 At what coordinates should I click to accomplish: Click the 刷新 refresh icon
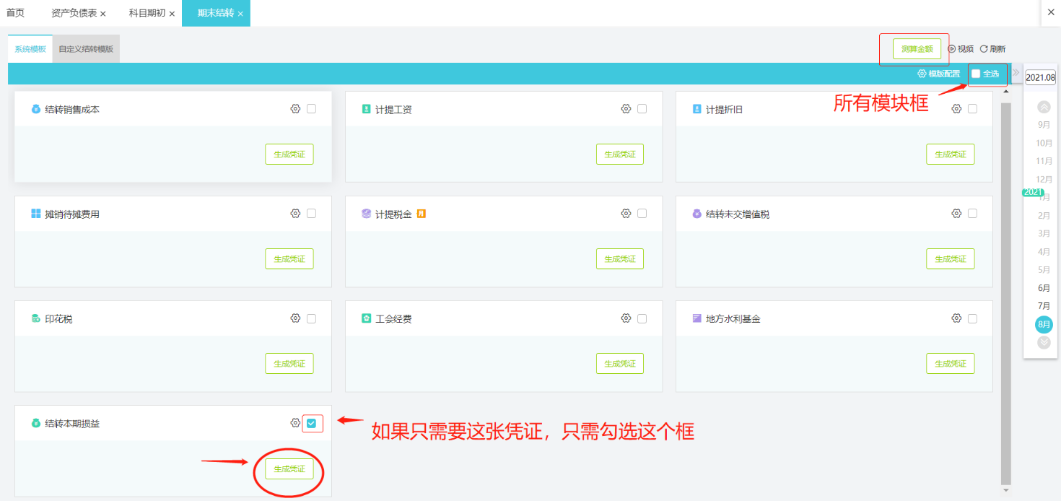click(x=984, y=49)
